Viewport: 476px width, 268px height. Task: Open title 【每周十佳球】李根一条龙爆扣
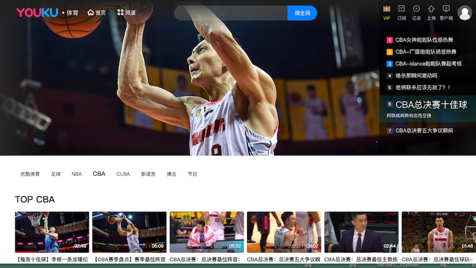pyautogui.click(x=52, y=260)
